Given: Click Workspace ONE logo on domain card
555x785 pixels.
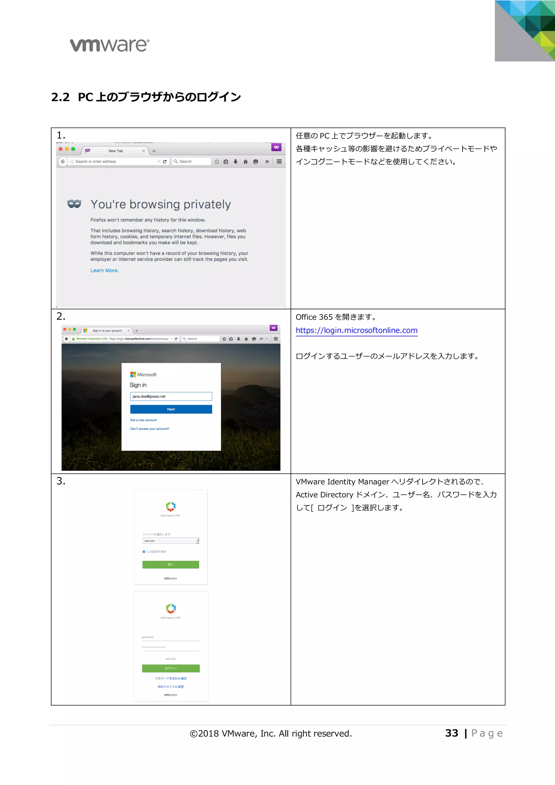Looking at the screenshot, I should pos(171,509).
